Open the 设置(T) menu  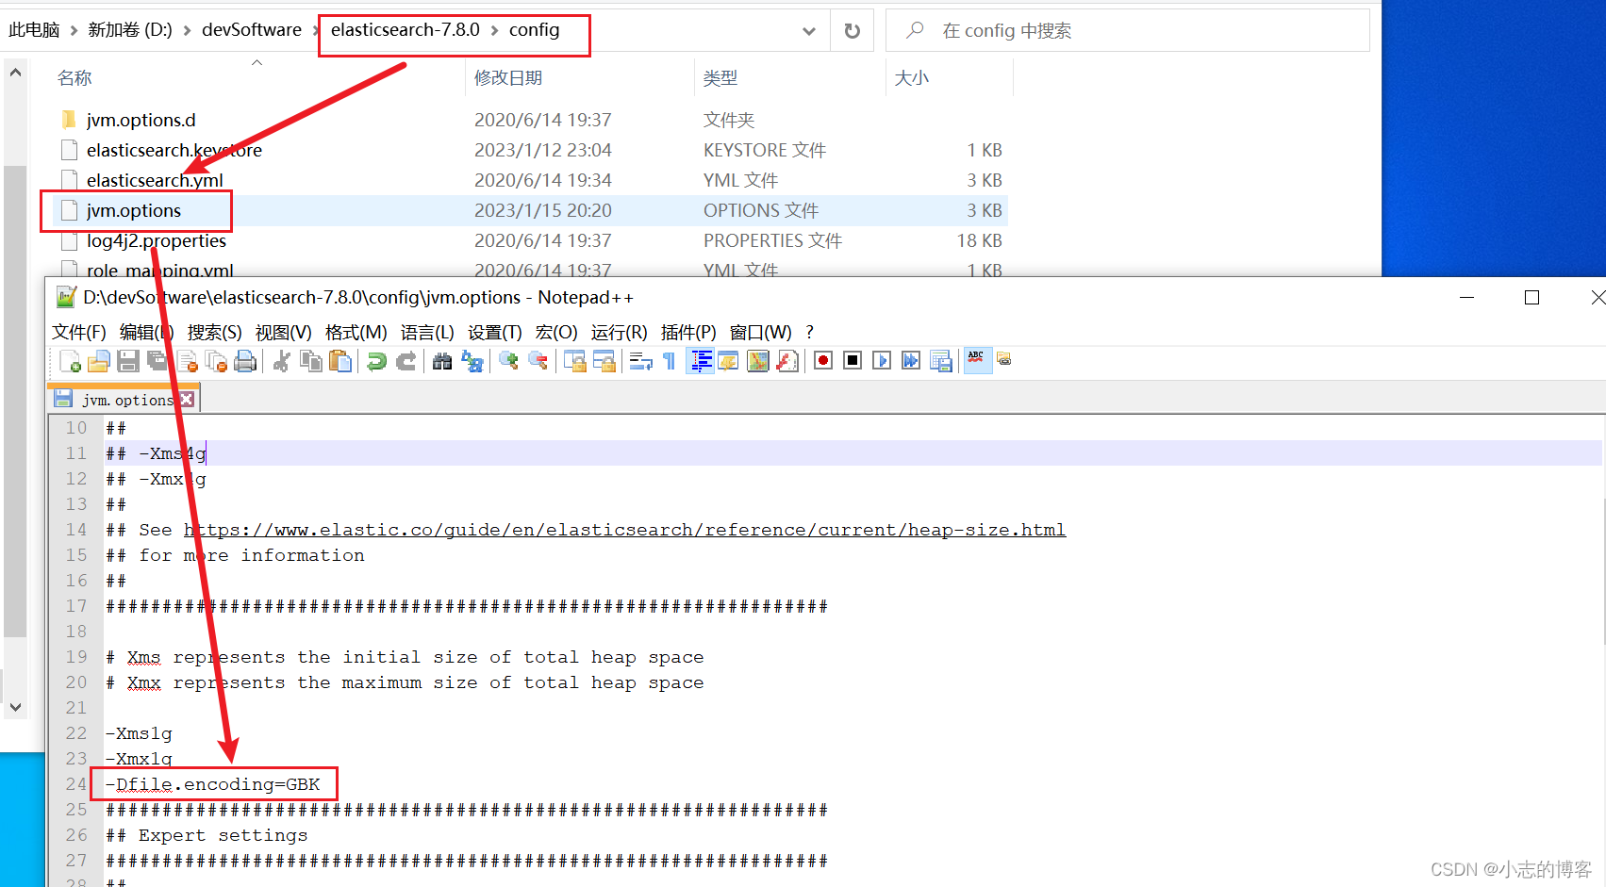pos(495,332)
